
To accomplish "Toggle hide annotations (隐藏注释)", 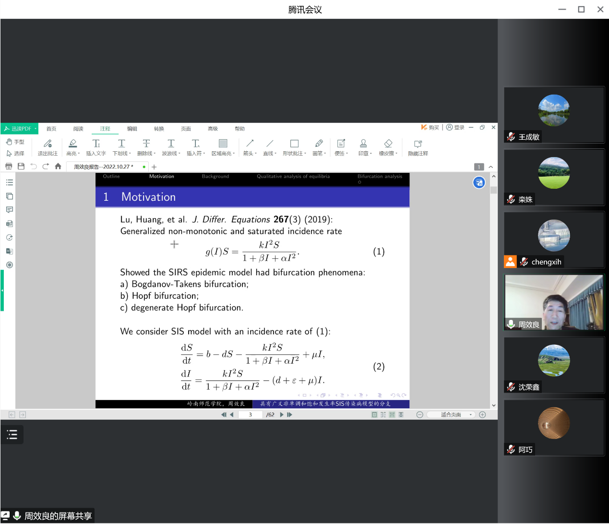I will coord(418,144).
